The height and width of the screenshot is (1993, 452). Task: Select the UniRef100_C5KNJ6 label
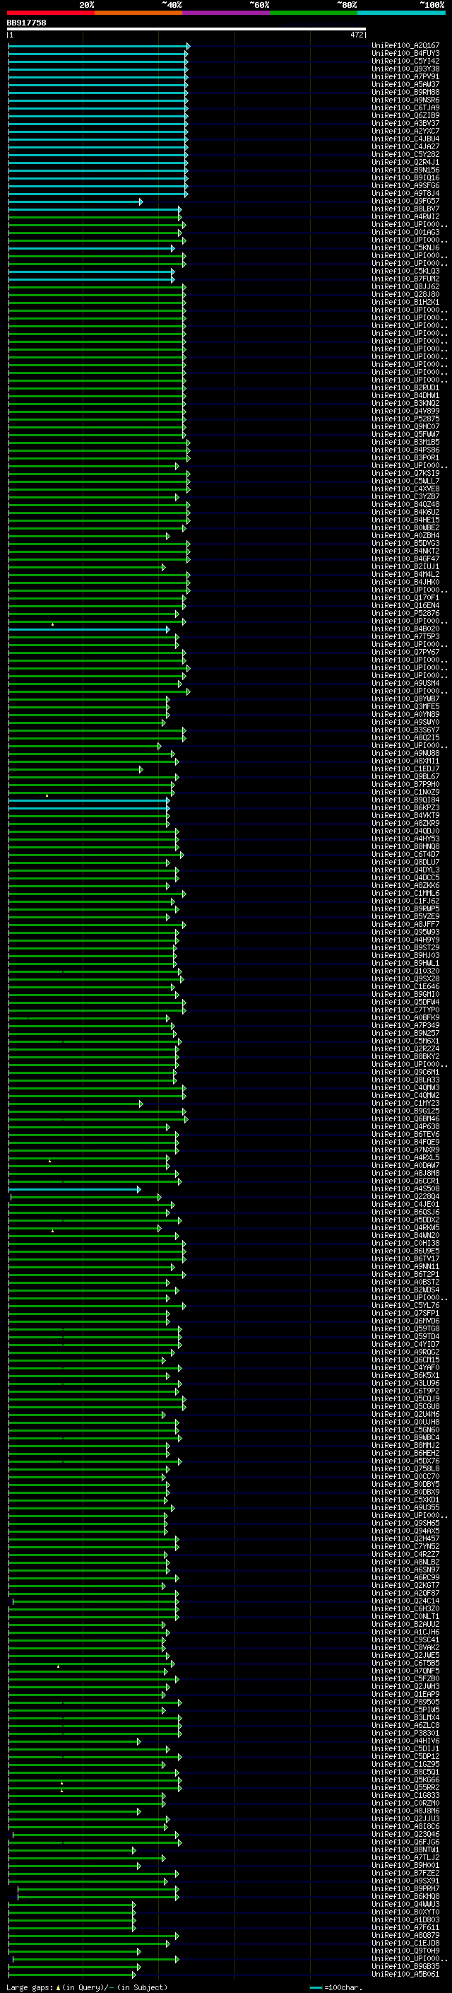coord(405,247)
